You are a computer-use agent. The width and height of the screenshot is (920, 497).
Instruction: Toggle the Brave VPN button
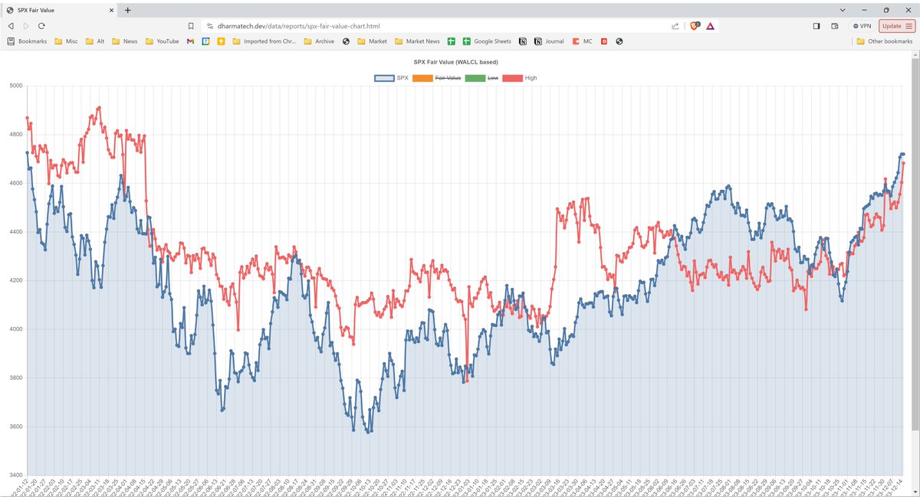point(862,26)
